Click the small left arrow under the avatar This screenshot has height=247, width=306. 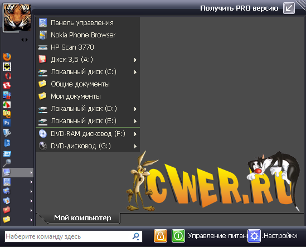tap(22, 40)
